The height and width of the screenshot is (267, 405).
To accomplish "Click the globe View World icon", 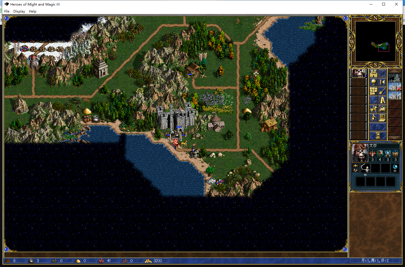I will 373,82.
